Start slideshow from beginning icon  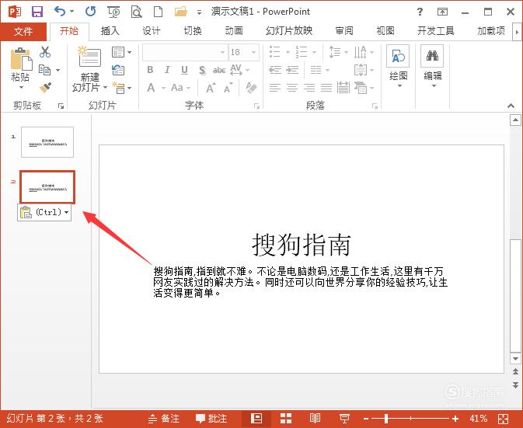pyautogui.click(x=113, y=12)
